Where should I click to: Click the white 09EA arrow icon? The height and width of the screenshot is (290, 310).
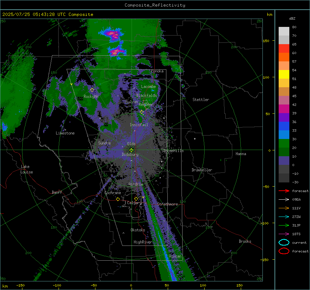284,199
